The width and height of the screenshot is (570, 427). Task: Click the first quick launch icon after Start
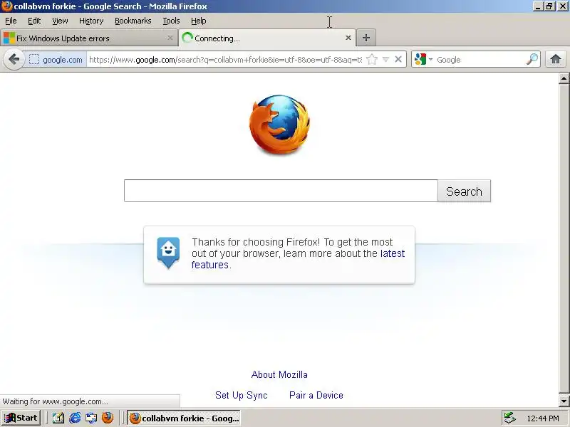click(58, 418)
